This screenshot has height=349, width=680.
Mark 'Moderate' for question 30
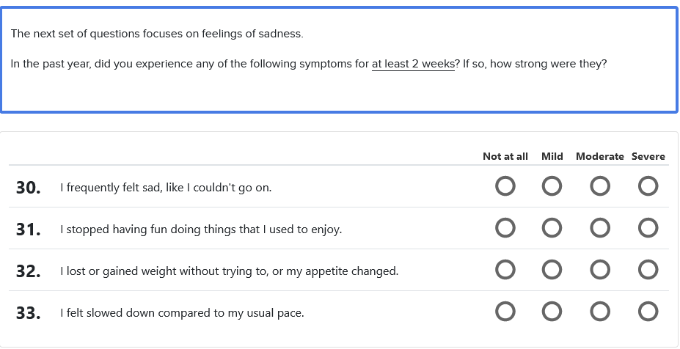click(x=600, y=187)
